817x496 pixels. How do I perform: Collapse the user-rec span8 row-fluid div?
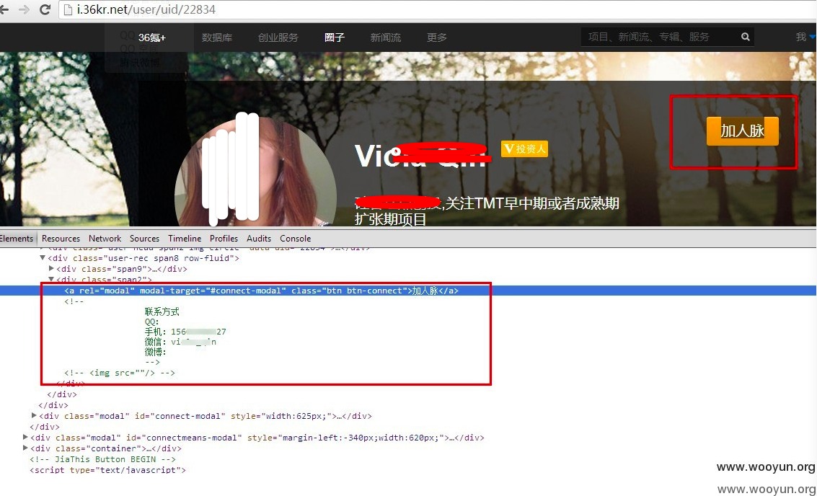coord(43,258)
